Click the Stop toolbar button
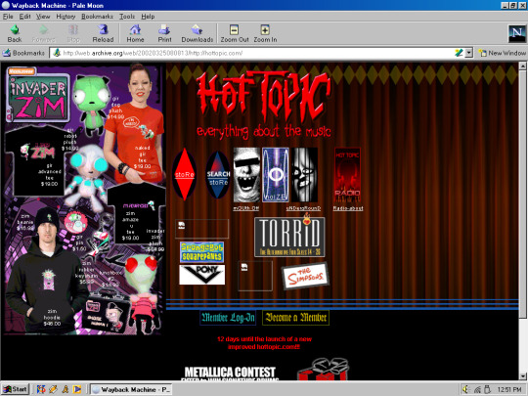This screenshot has height=396, width=528. click(73, 33)
